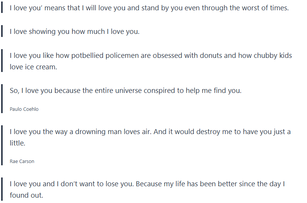Click the quote starting "I love you' means"

149,8
